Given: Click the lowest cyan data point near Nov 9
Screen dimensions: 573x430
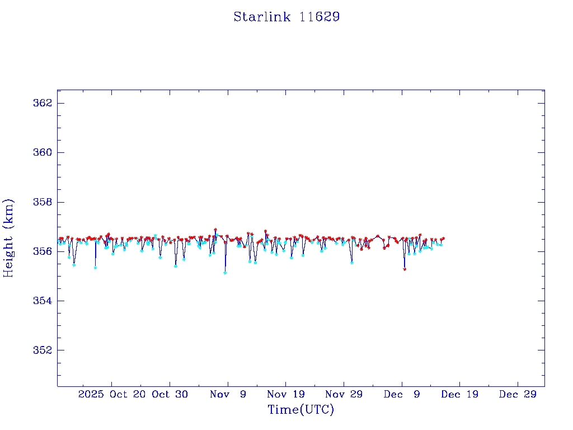Looking at the screenshot, I should coord(225,273).
